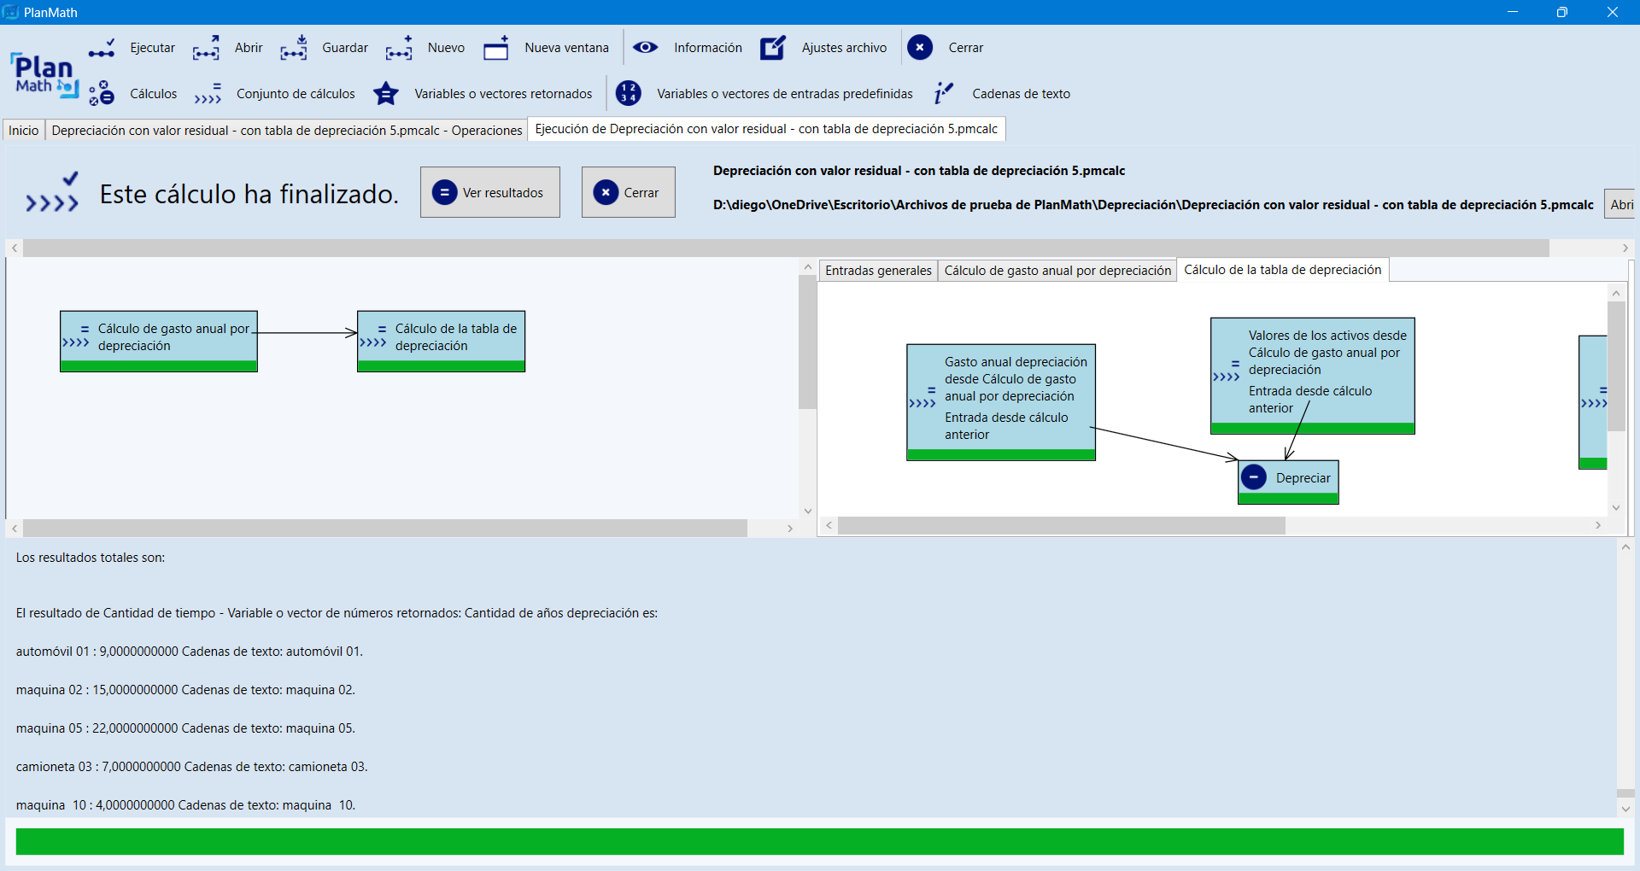This screenshot has height=871, width=1640.
Task: Select the Entradas generales tab
Action: (x=878, y=271)
